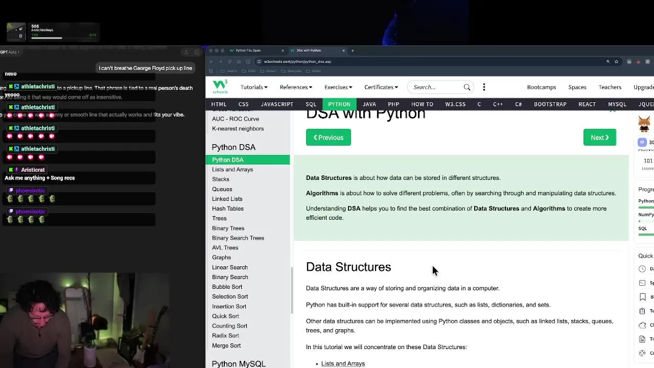The height and width of the screenshot is (368, 654).
Task: Click the document icon in Quick panel
Action: 642,339
